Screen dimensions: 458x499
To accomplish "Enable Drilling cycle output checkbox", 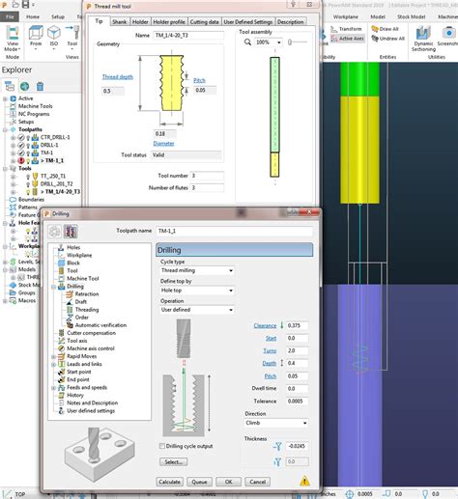I will click(162, 446).
